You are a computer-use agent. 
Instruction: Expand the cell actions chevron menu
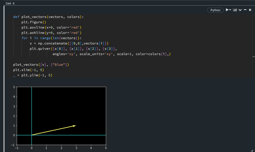(x=240, y=10)
